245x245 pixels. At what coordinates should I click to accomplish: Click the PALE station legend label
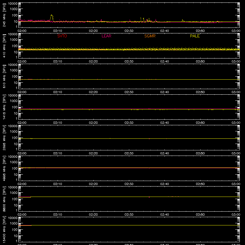195,36
